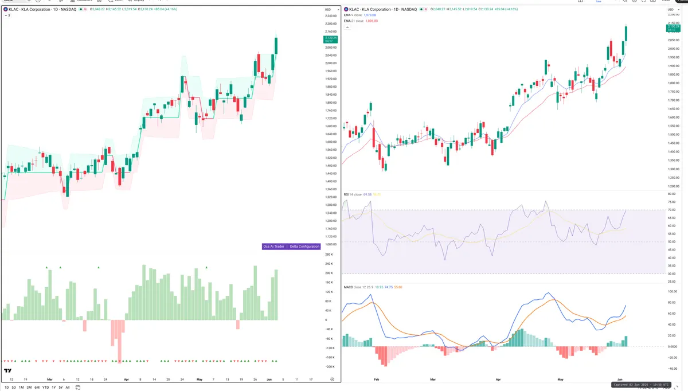Click the RSI value 69.58

[x=367, y=194]
